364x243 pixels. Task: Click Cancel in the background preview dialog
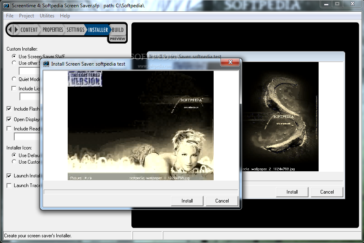coord(327,192)
